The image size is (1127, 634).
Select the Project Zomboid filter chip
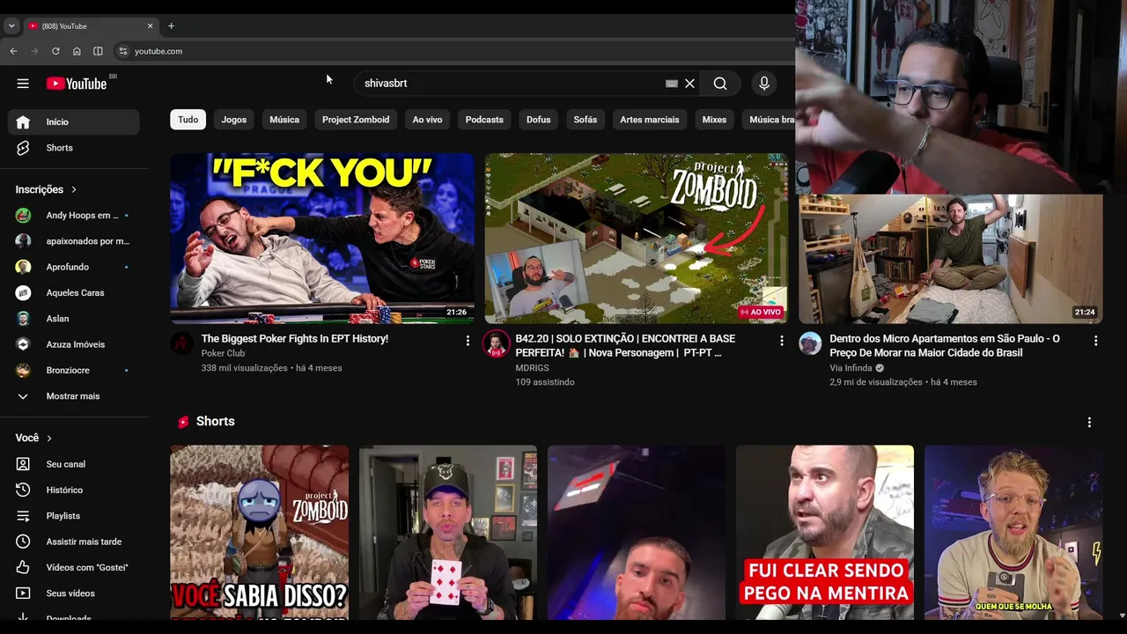356,120
